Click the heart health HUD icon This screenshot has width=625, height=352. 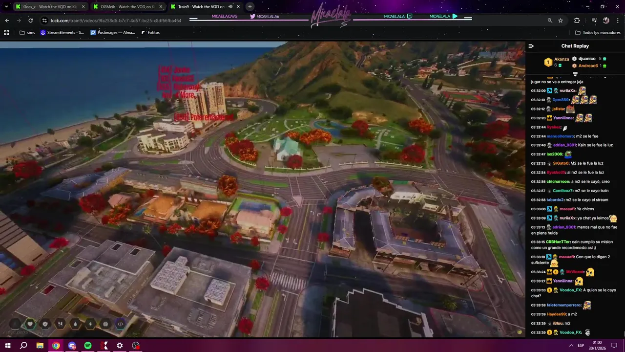(x=30, y=324)
